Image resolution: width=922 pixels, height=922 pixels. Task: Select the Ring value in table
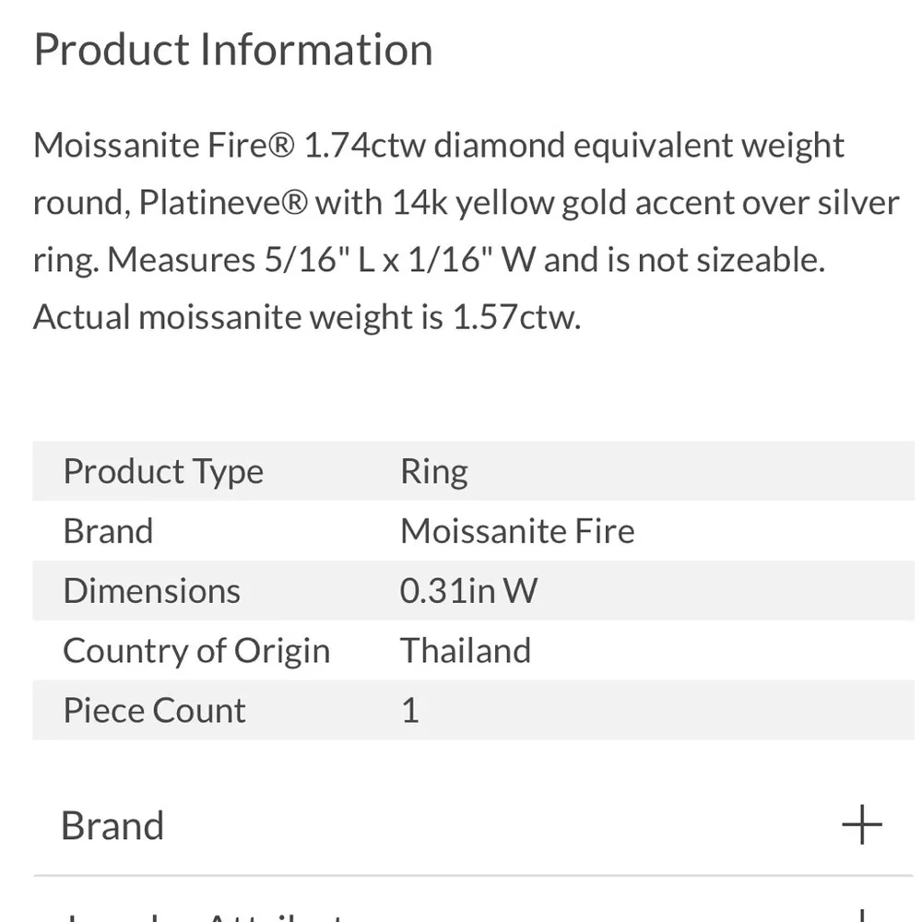[434, 471]
